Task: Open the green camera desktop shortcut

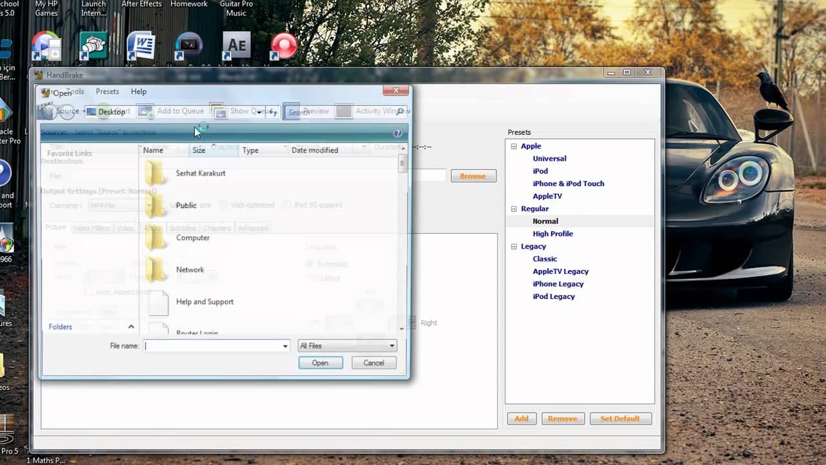Action: [94, 47]
